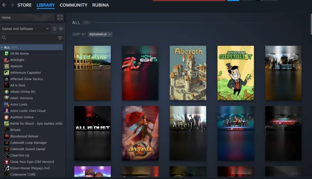
Task: Open Allods Online cover tile
Action: pyautogui.click(x=140, y=133)
